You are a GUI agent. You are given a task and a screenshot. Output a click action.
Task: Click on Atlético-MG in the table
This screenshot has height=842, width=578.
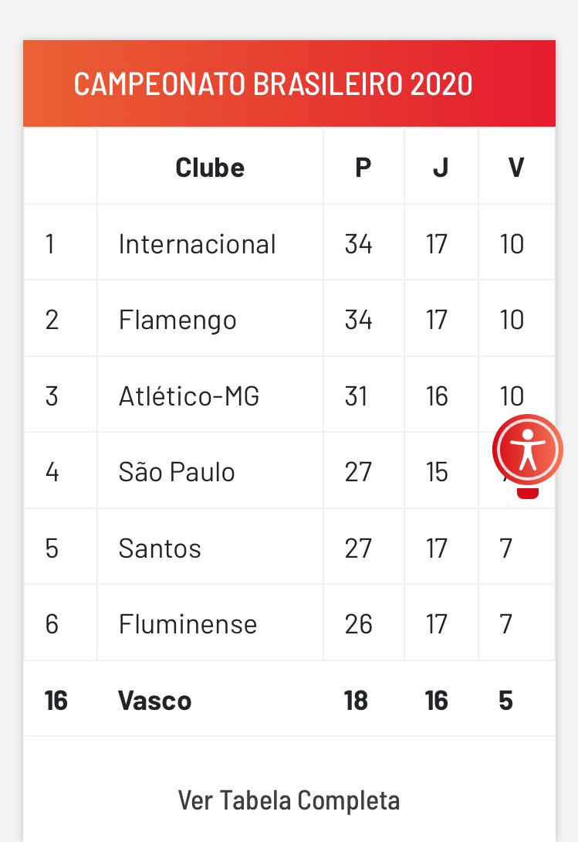189,396
